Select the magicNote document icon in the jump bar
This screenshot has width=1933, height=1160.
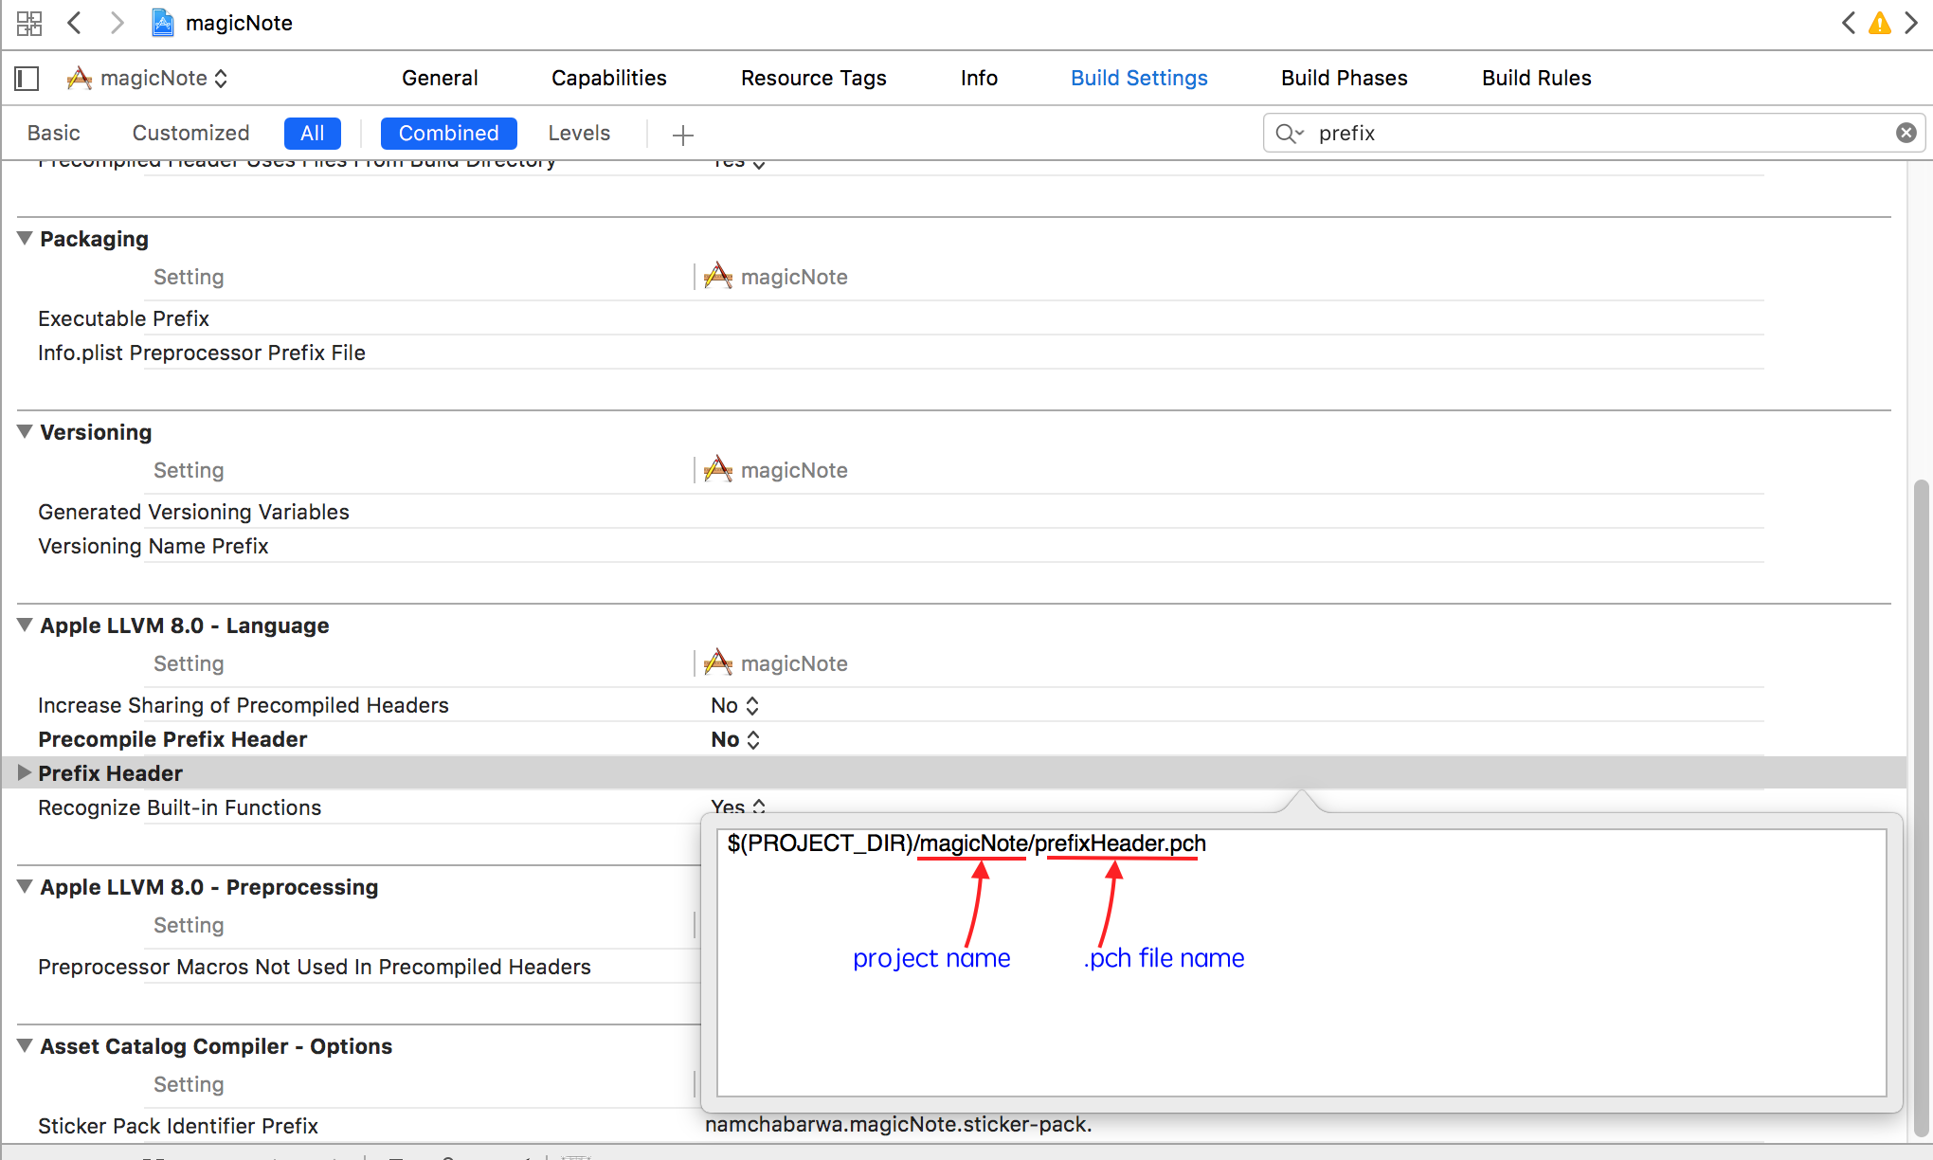[x=163, y=23]
